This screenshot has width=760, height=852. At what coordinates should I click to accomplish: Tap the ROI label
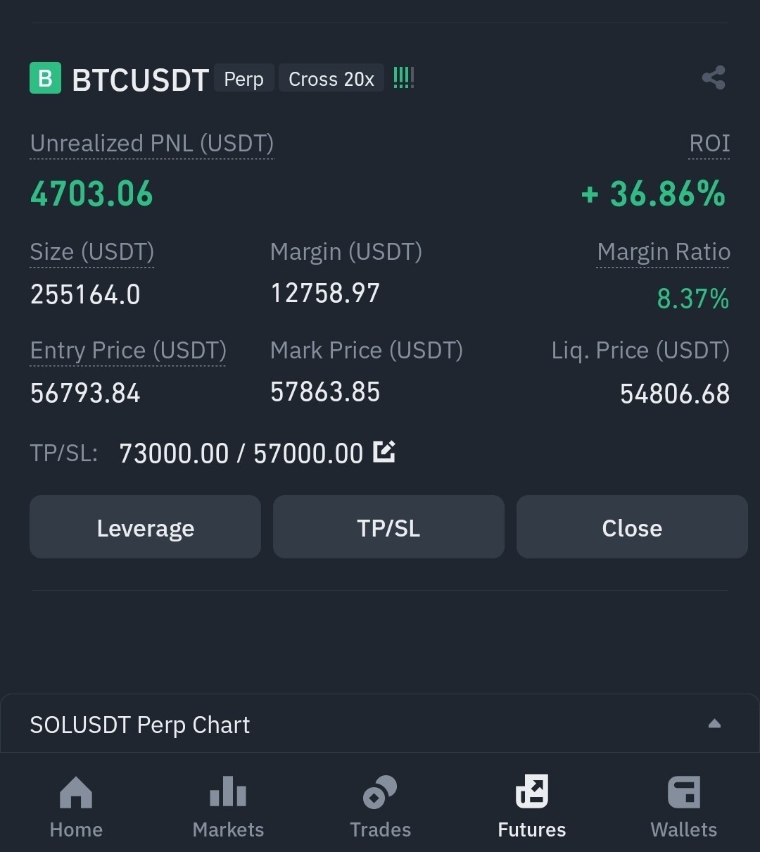coord(709,144)
